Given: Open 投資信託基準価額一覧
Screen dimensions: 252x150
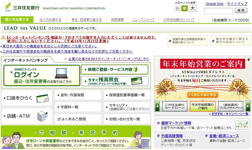Looking at the screenshot, I should pos(127,95).
